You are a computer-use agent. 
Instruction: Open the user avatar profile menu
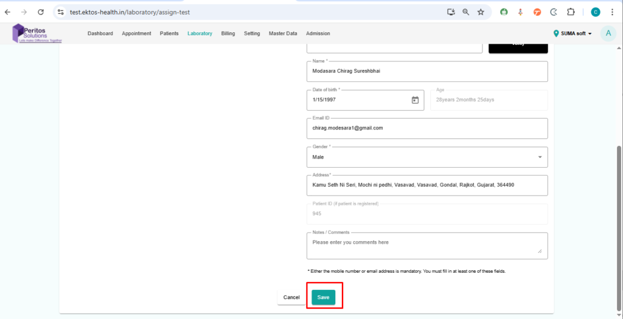(x=608, y=33)
